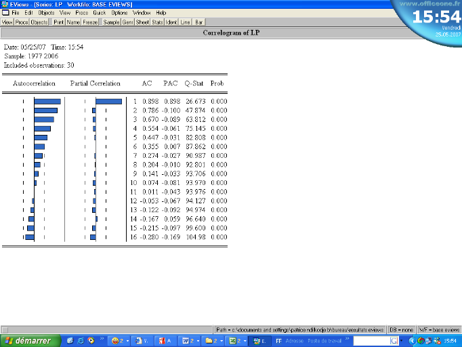Open Google search box dropdown arrow

pos(401,341)
